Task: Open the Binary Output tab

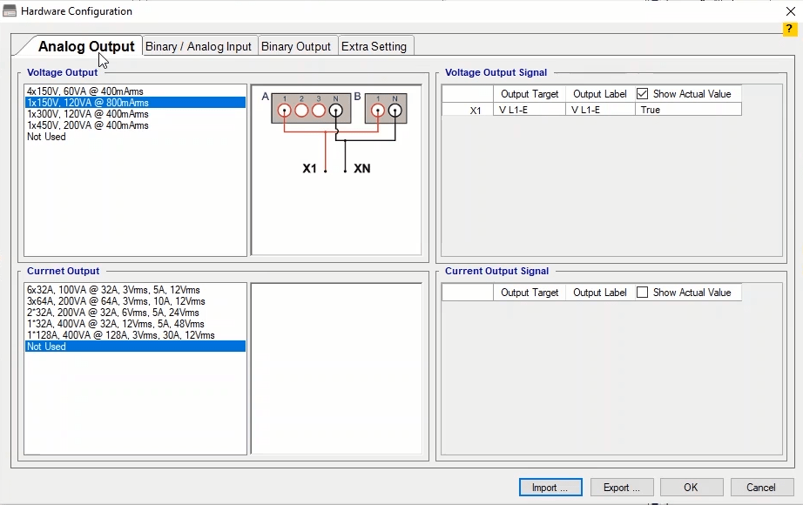Action: (296, 46)
